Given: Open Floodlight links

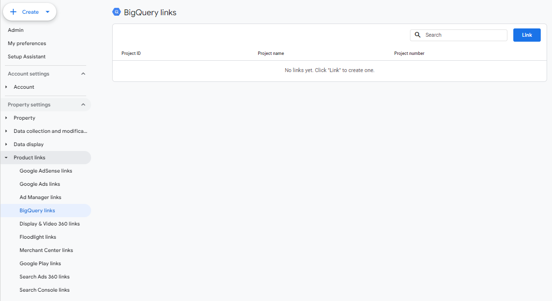Looking at the screenshot, I should (38, 237).
